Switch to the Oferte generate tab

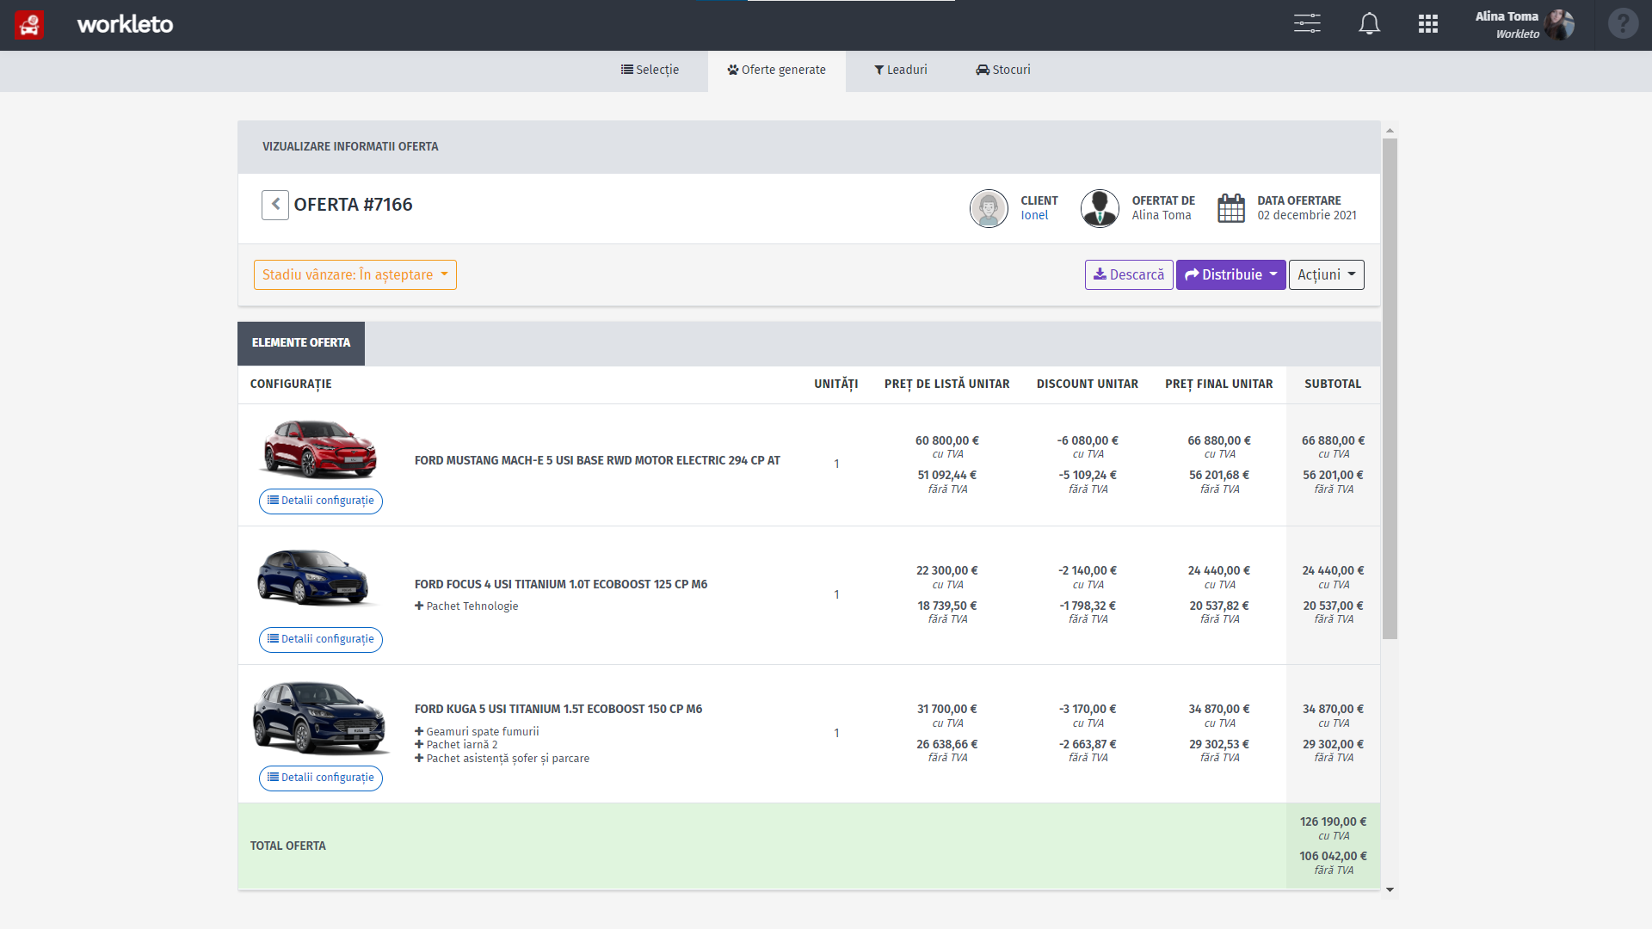click(x=776, y=71)
